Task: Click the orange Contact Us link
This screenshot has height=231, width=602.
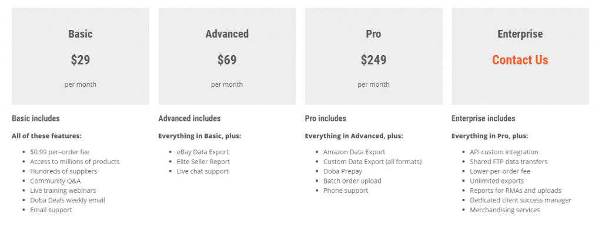Action: pos(520,60)
